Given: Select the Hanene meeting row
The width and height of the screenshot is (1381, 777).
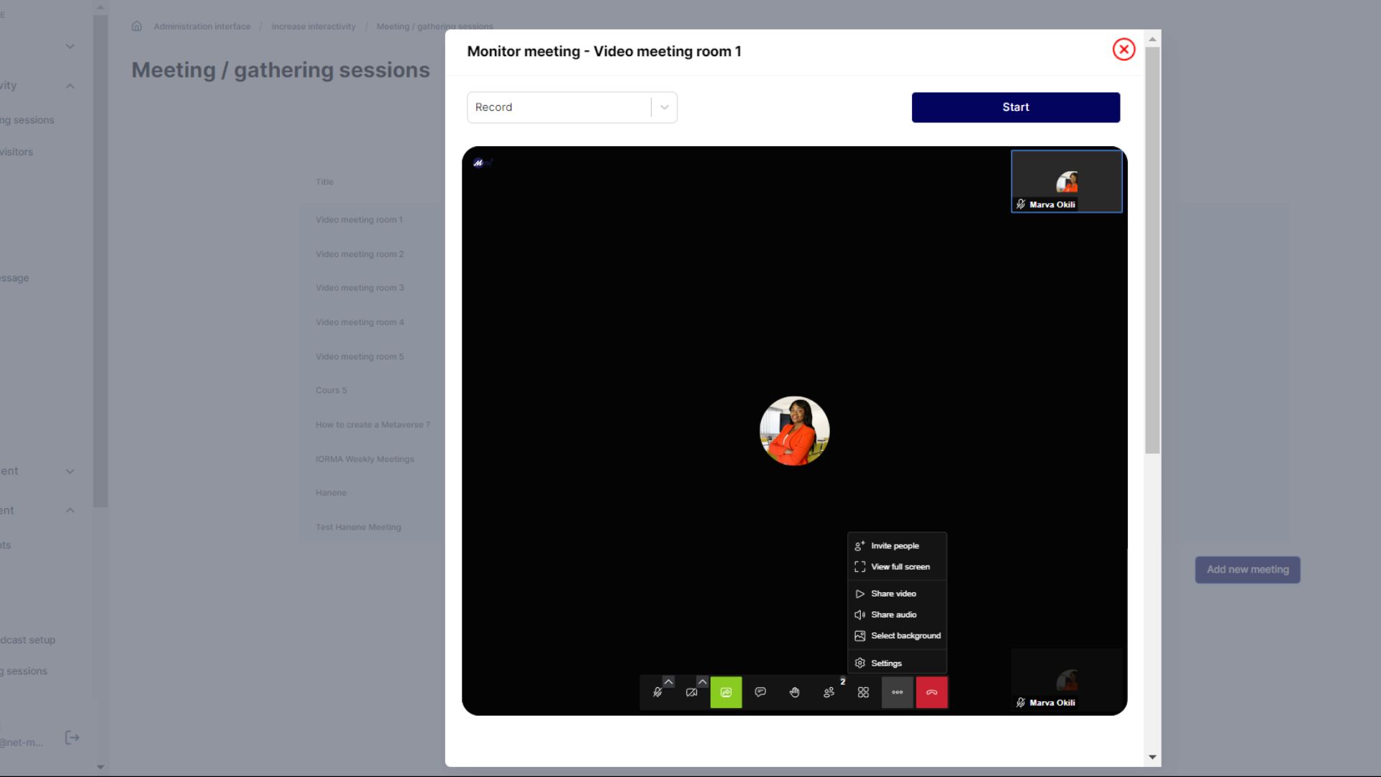Looking at the screenshot, I should 331,493.
